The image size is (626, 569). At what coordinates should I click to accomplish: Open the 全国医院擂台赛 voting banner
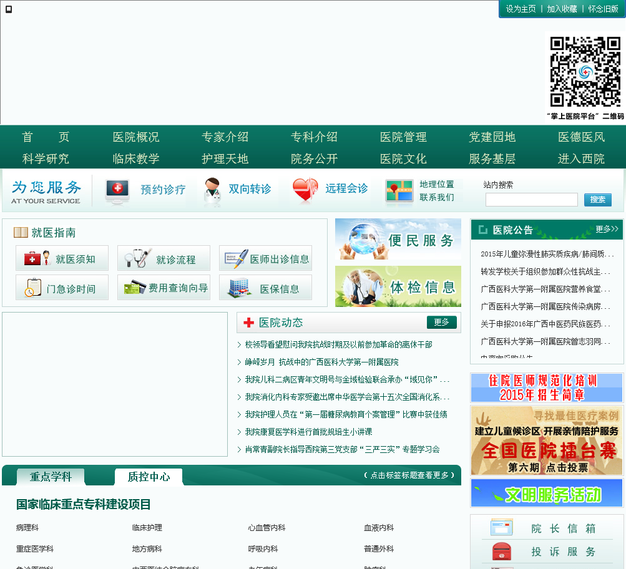547,440
